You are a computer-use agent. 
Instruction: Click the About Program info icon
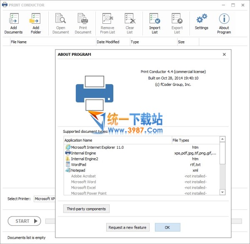tap(224, 18)
